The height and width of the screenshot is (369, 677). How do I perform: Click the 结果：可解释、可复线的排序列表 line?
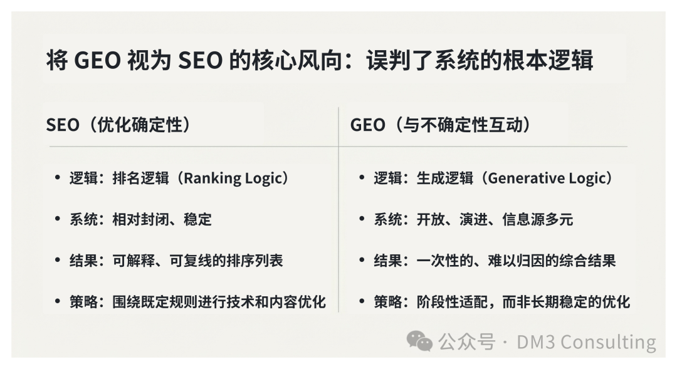(176, 260)
